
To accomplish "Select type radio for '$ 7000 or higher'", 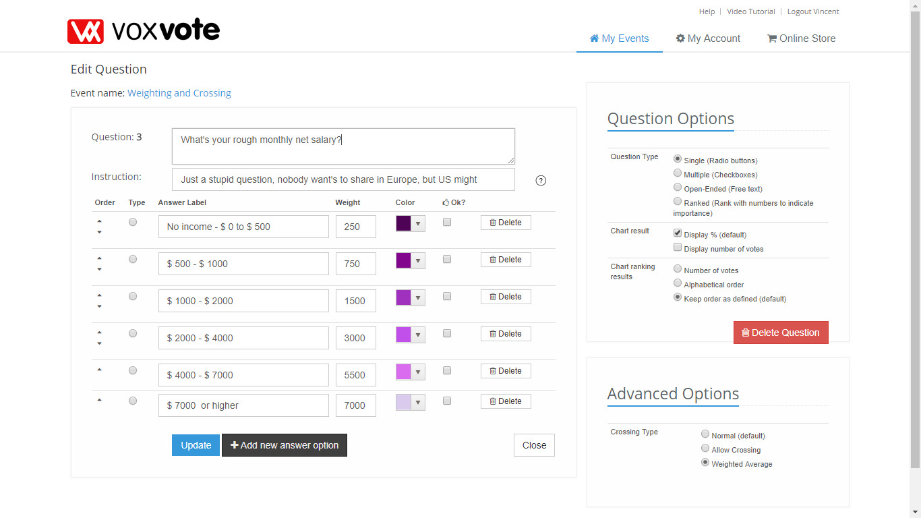I will tap(133, 401).
